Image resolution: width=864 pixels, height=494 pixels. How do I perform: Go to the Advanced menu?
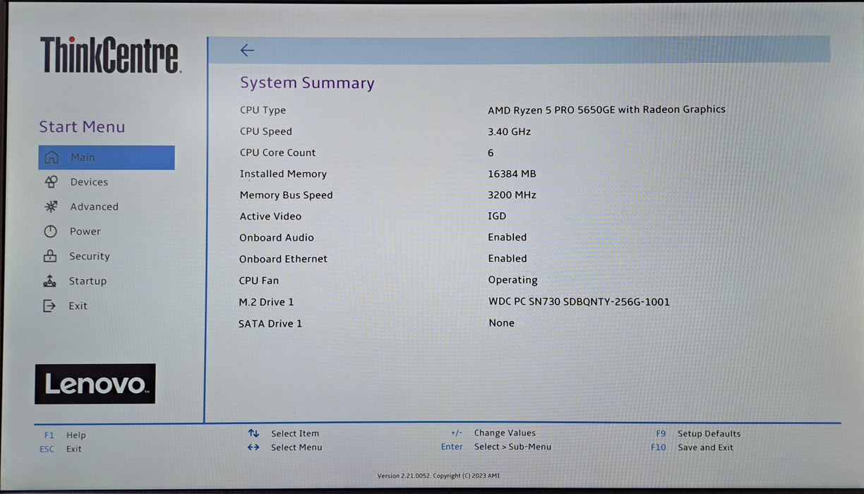[x=94, y=207]
